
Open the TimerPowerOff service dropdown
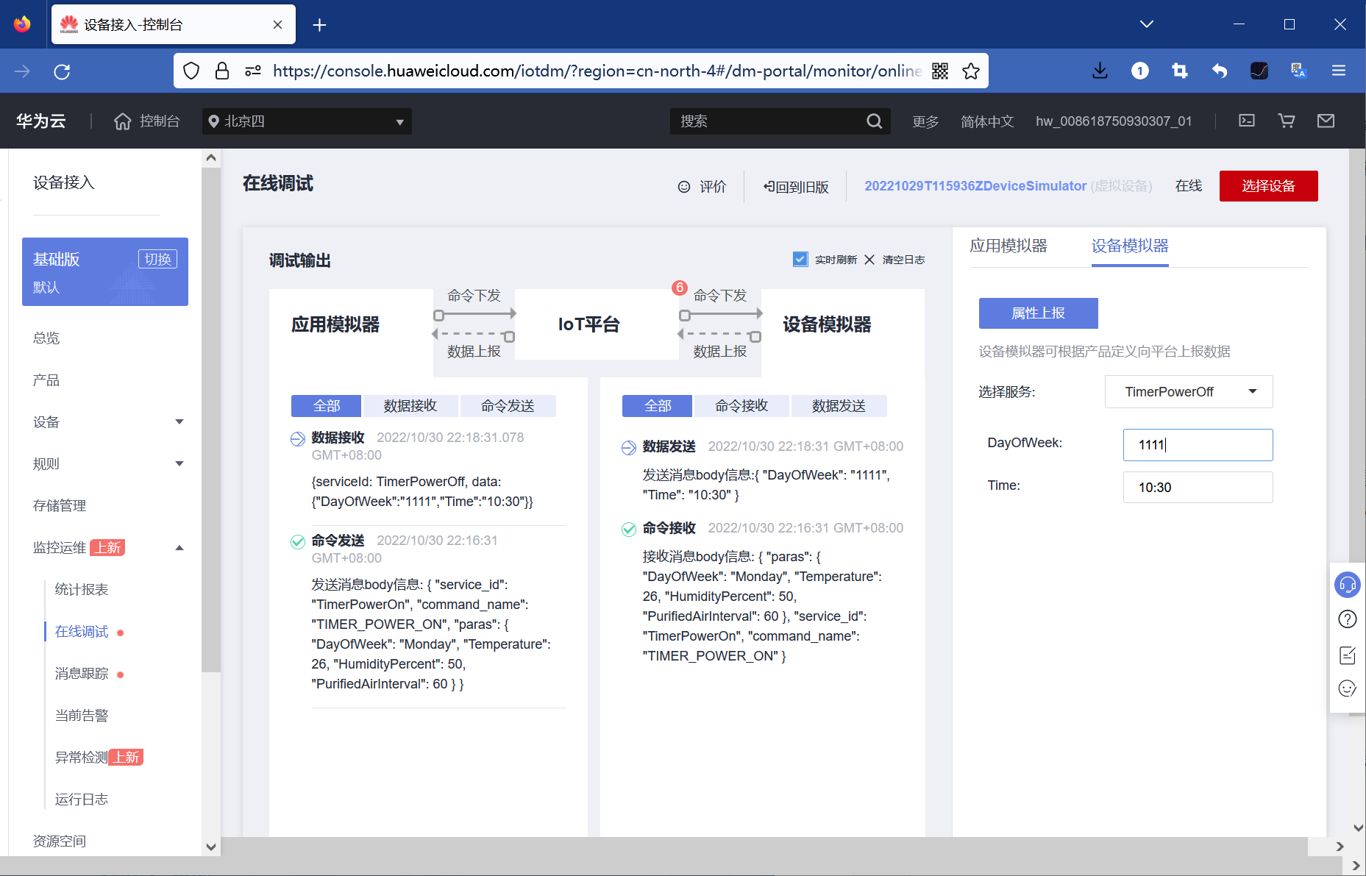[x=1188, y=391]
